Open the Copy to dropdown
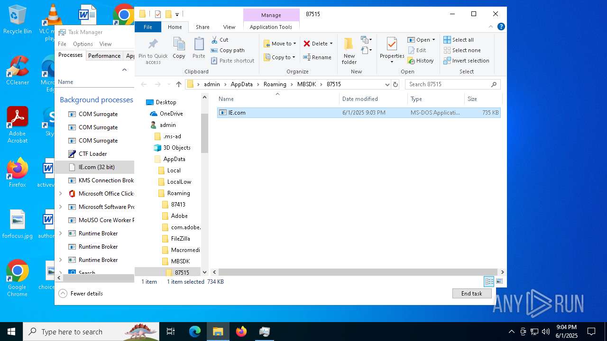The height and width of the screenshot is (341, 607). coord(279,57)
